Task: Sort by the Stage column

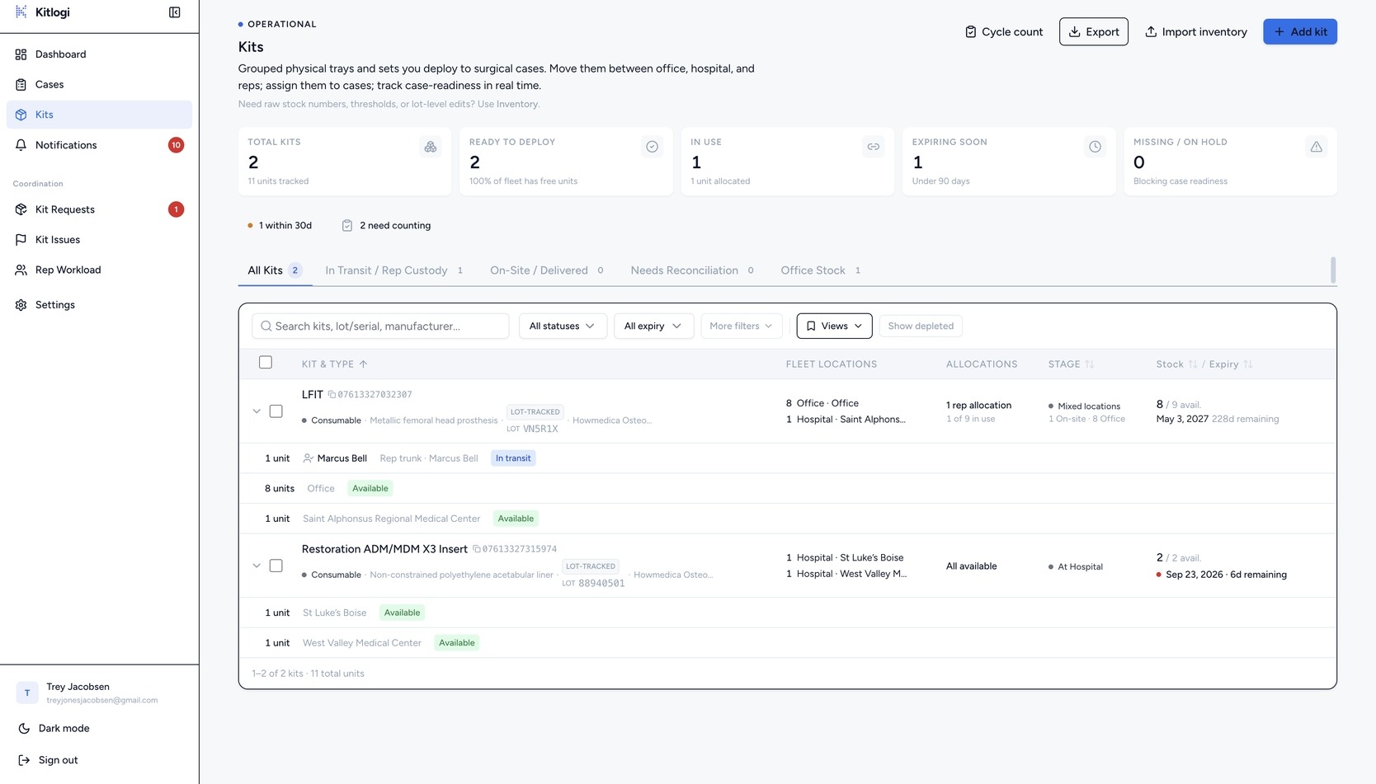Action: [x=1071, y=364]
